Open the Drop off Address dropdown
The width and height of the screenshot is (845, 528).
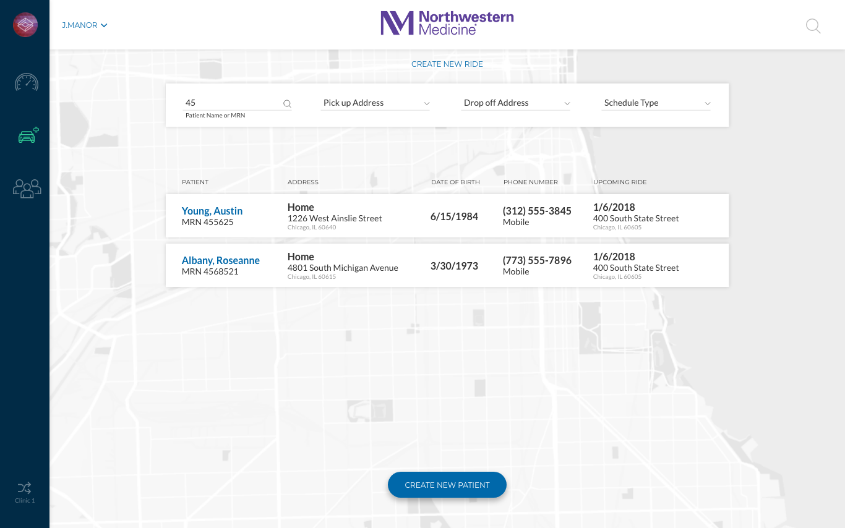pos(517,103)
